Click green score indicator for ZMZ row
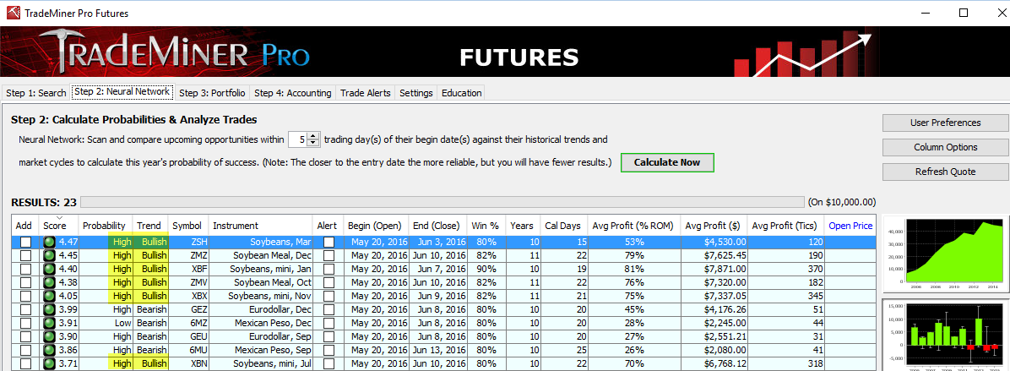Image resolution: width=1010 pixels, height=371 pixels. coord(49,255)
